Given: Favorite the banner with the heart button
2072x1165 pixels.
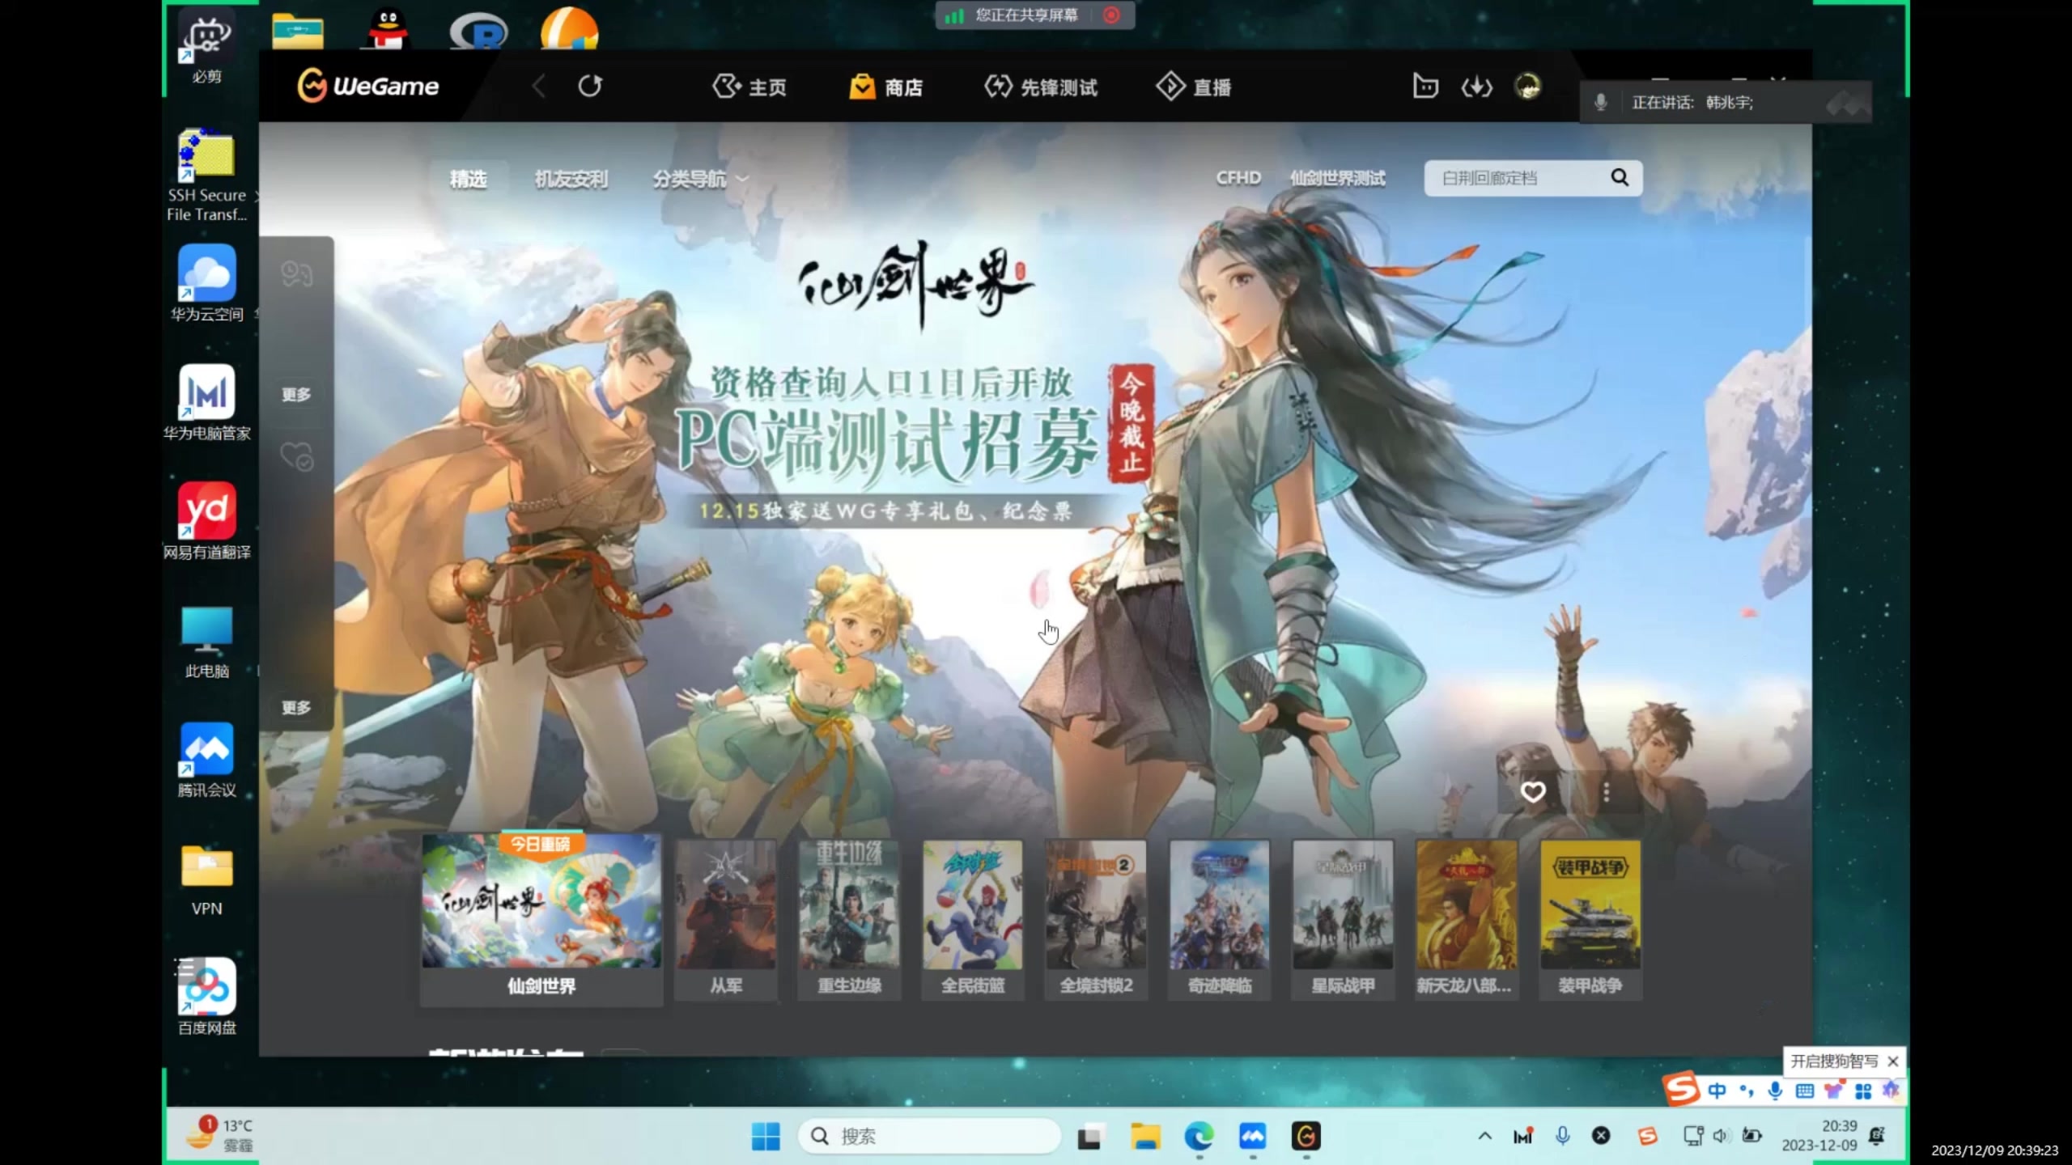Looking at the screenshot, I should click(x=1533, y=791).
